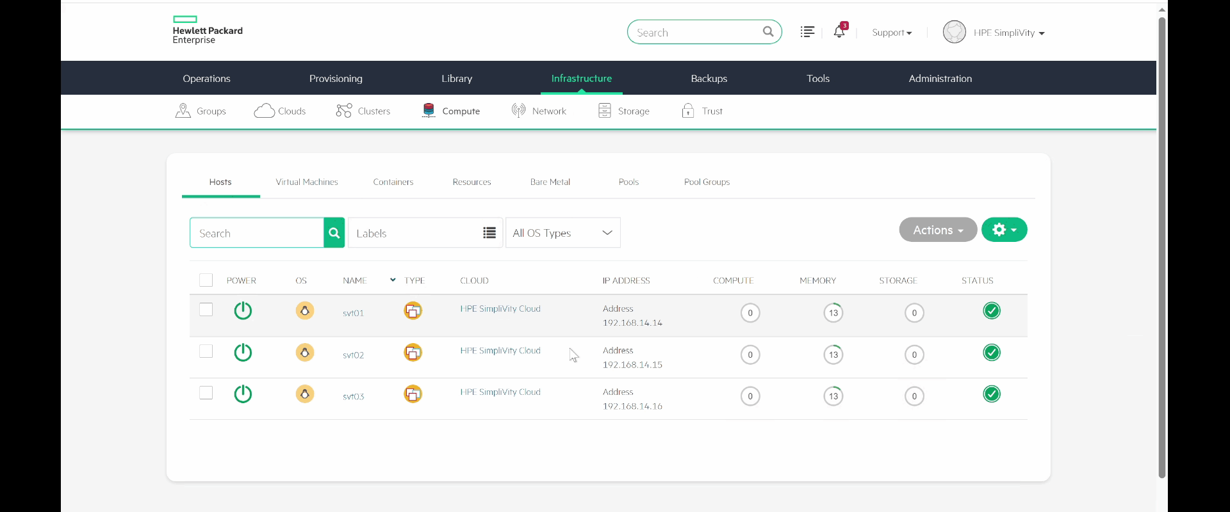Open the svt02 host link
The height and width of the screenshot is (512, 1230).
(353, 355)
